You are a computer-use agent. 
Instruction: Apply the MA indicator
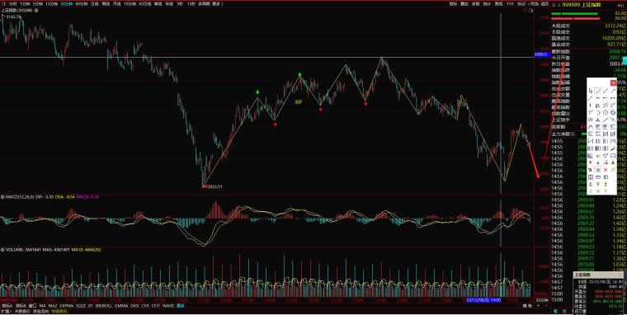tap(42, 306)
